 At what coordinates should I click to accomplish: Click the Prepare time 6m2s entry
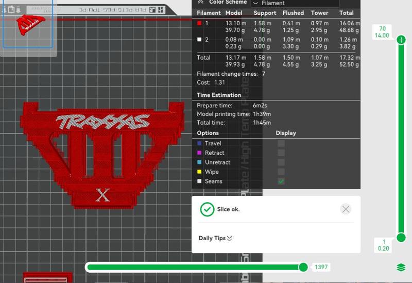click(232, 106)
